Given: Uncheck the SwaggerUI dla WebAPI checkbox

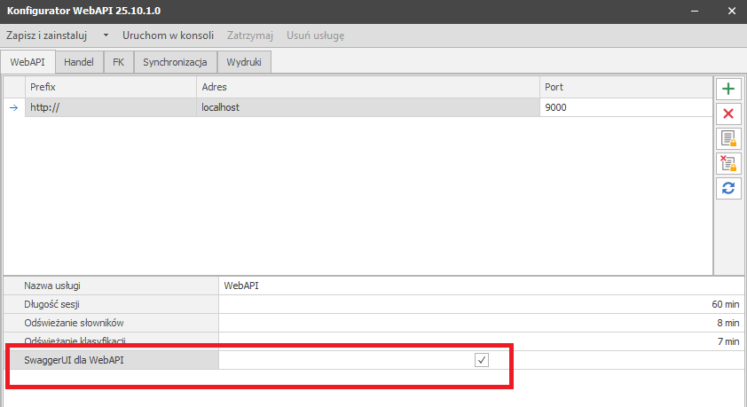Looking at the screenshot, I should [x=482, y=360].
